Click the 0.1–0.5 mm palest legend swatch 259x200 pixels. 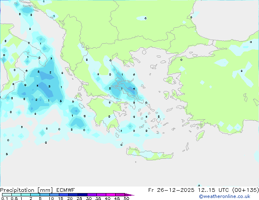[x=7, y=195]
